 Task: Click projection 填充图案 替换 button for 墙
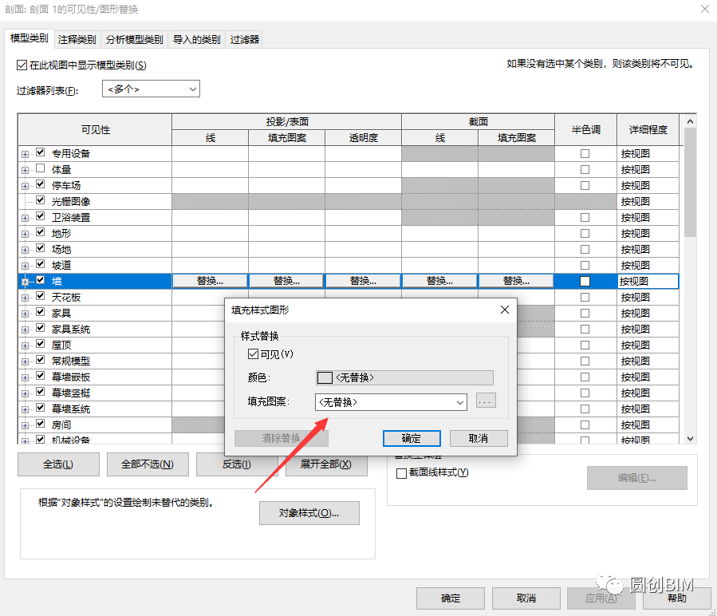coord(286,281)
